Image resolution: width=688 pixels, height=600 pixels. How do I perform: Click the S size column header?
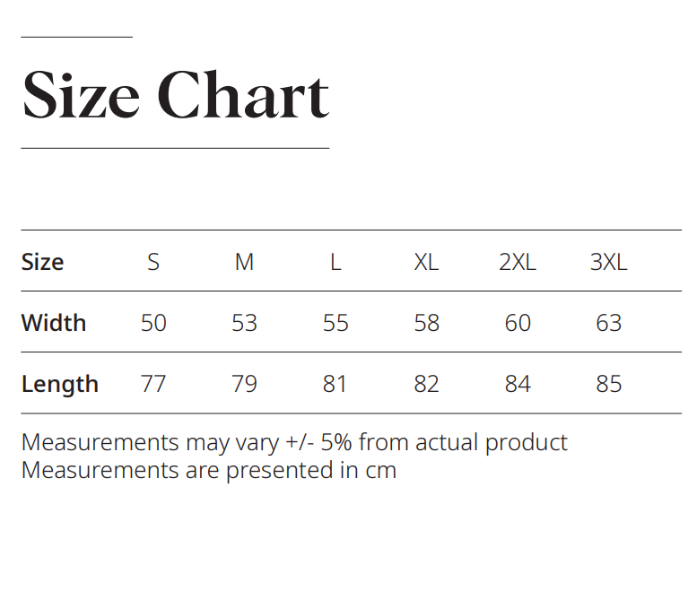tap(153, 262)
